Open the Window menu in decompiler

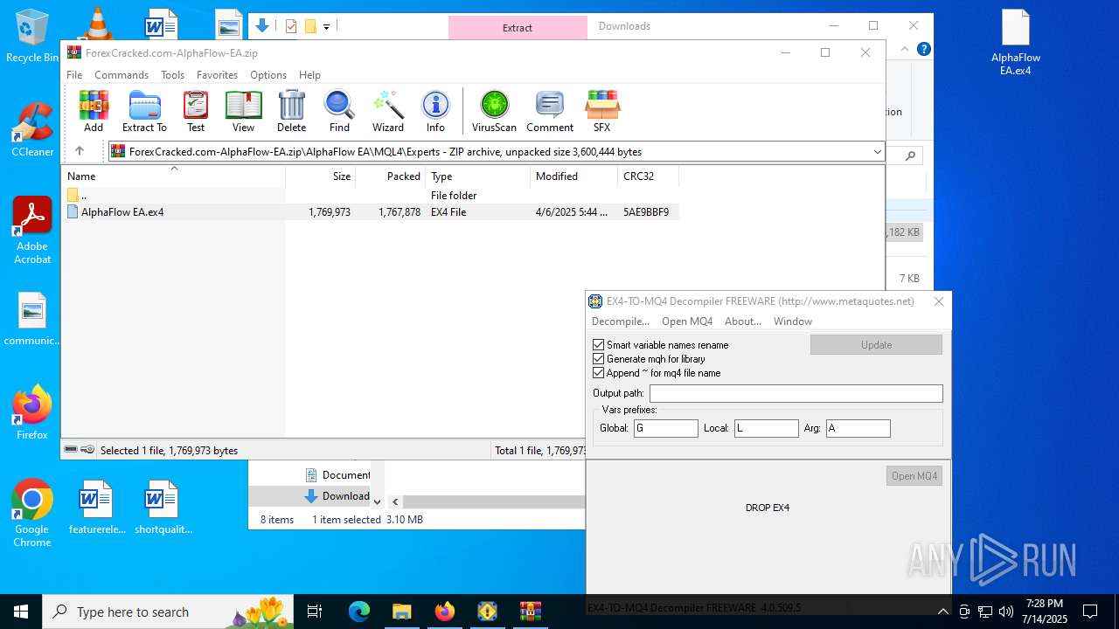(793, 321)
